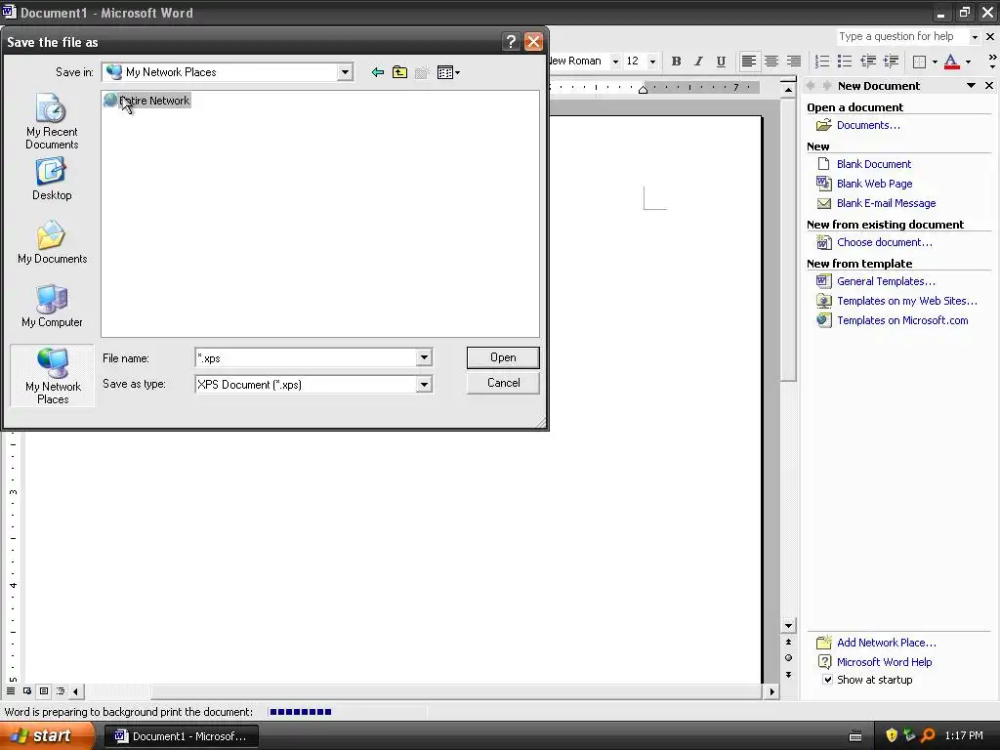Expand the Save as type dropdown
The width and height of the screenshot is (1000, 750).
[x=424, y=385]
